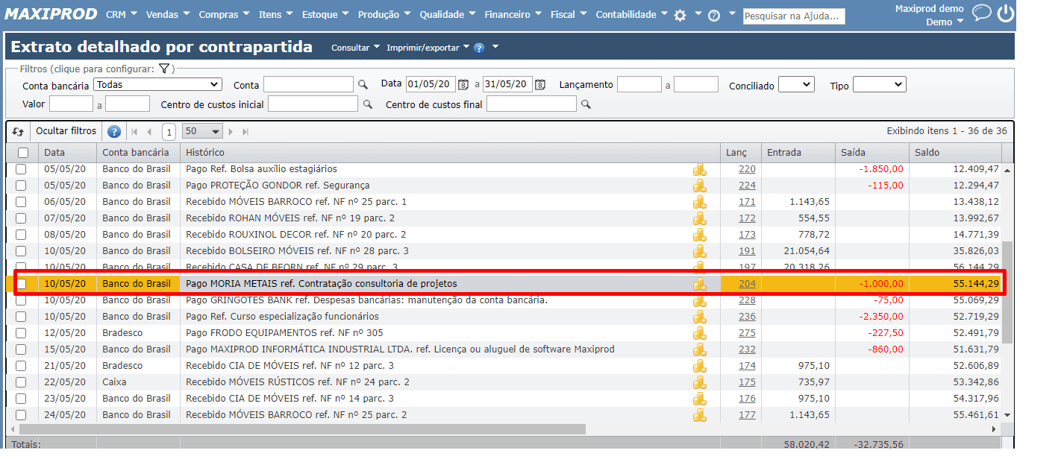Screen dimensions: 1064x459
Task: Check the MORIA METAIS row
Action: 21,284
